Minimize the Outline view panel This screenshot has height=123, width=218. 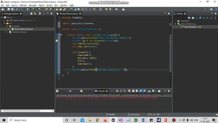212,13
